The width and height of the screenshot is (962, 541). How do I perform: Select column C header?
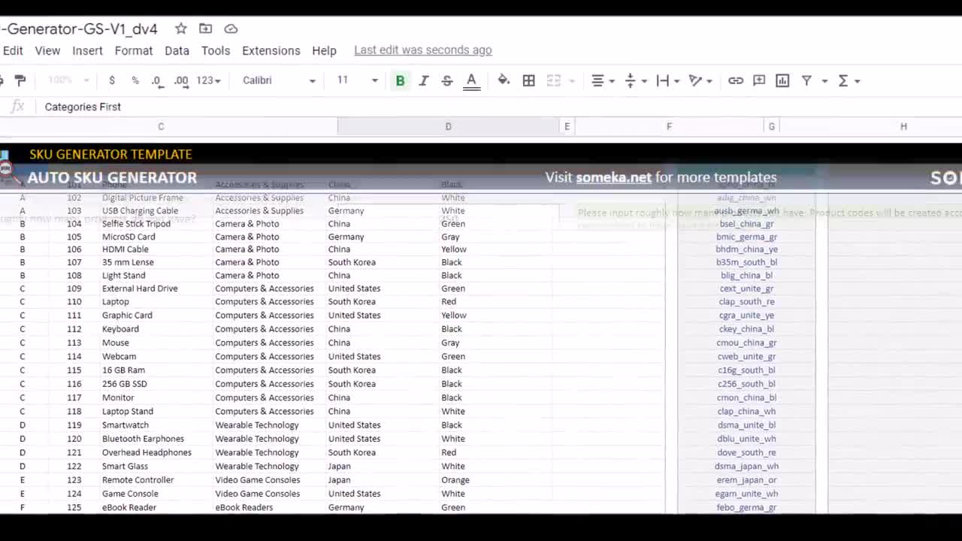[x=161, y=126]
